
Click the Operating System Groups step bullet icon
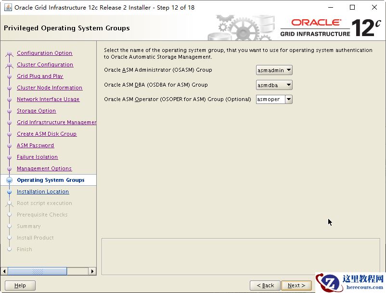[x=9, y=180]
